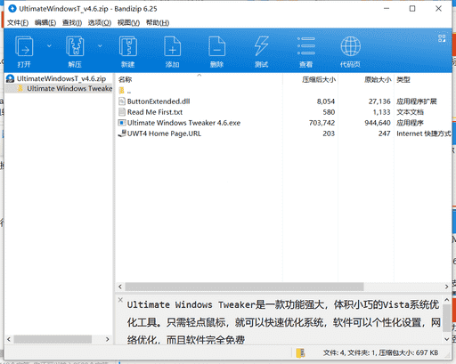The width and height of the screenshot is (456, 364).
Task: Open the 编辑(E) menu
Action: [45, 22]
